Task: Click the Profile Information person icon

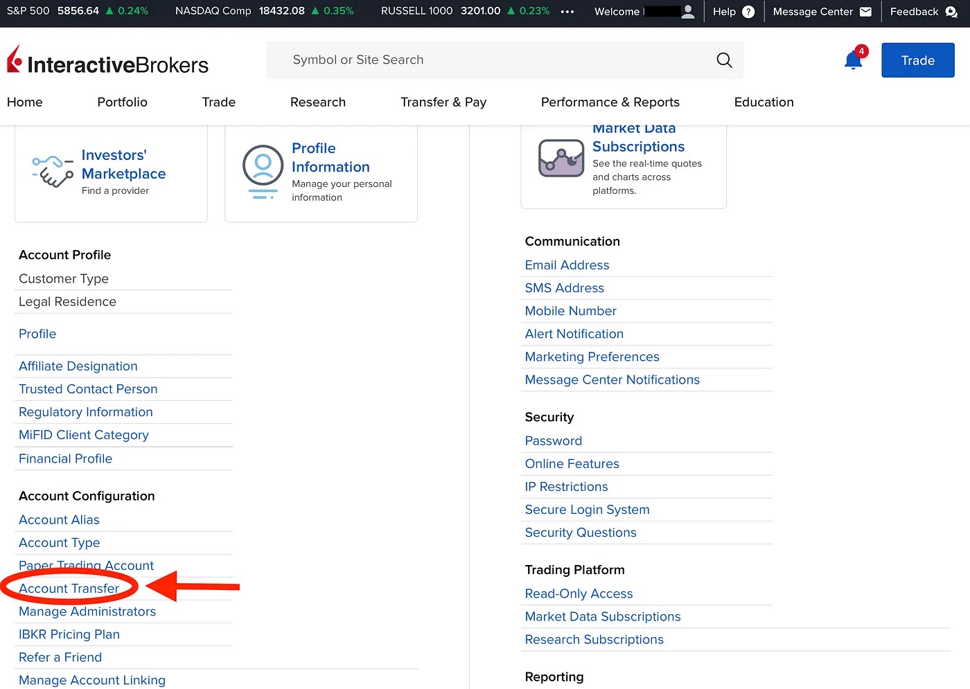Action: tap(263, 171)
